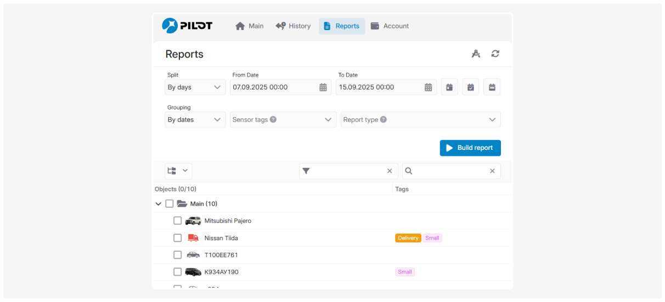The height and width of the screenshot is (302, 665).
Task: Expand the Report type dropdown
Action: 420,120
